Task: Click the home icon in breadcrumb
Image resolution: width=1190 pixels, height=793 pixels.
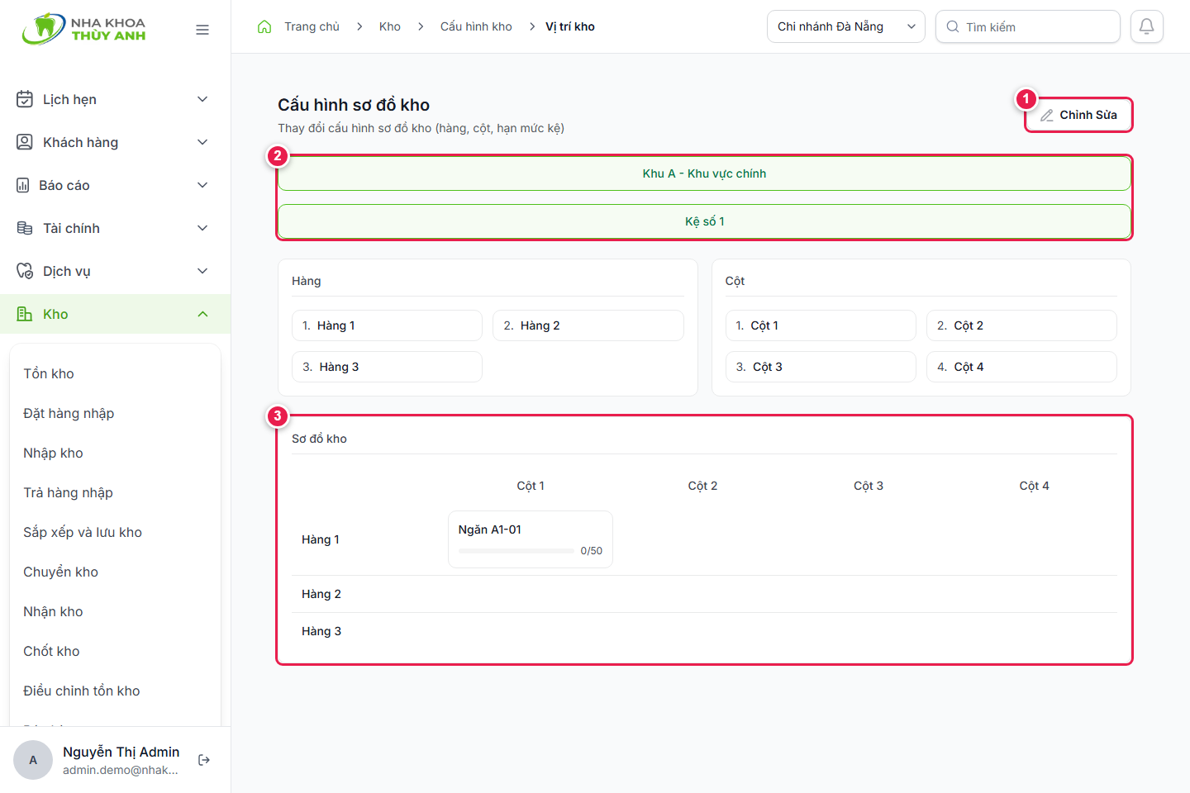Action: click(264, 26)
